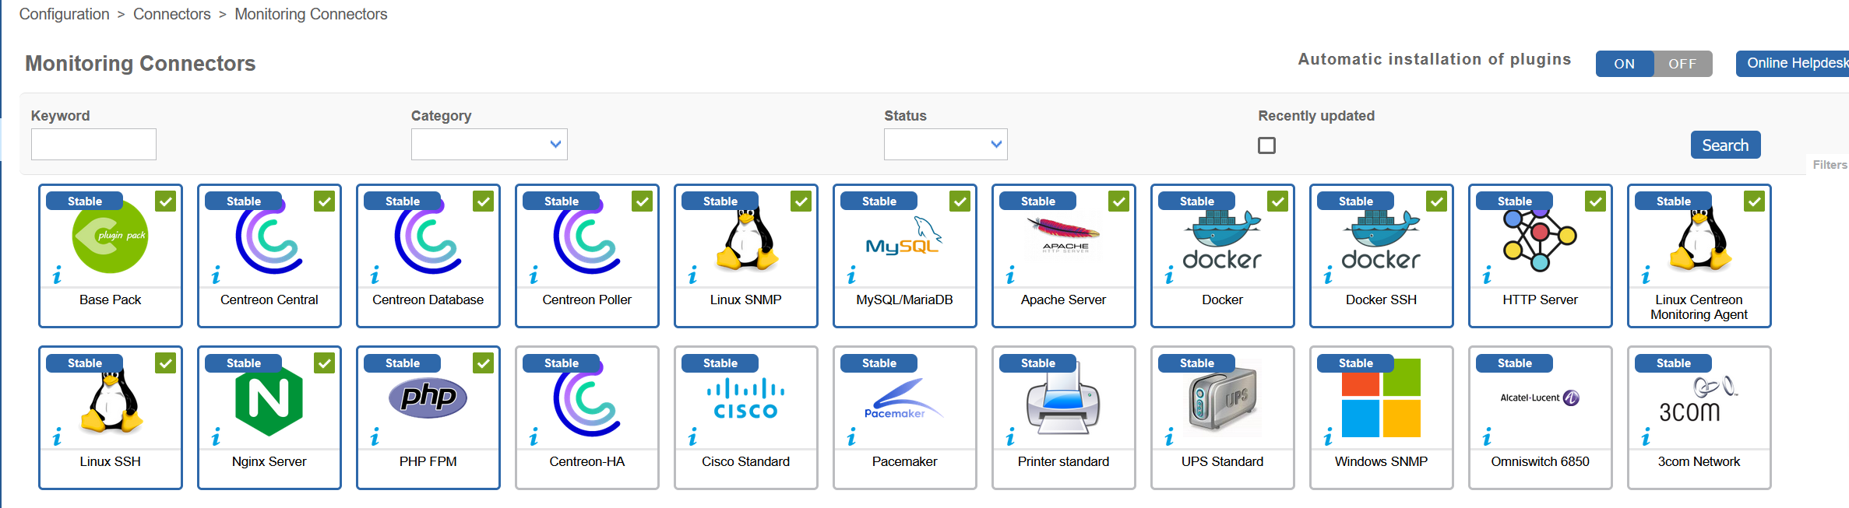The image size is (1849, 508).
Task: Open the Base Pack plugin pack icon
Action: (x=110, y=236)
